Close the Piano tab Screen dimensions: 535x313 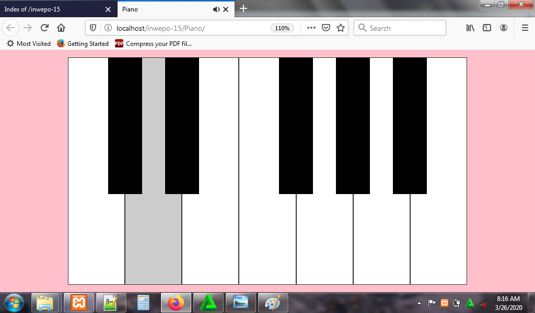tap(226, 9)
